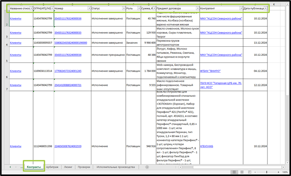Viewport: 291px width, 176px height.
Task: Add a new sheet with plus icon
Action: 147,167
